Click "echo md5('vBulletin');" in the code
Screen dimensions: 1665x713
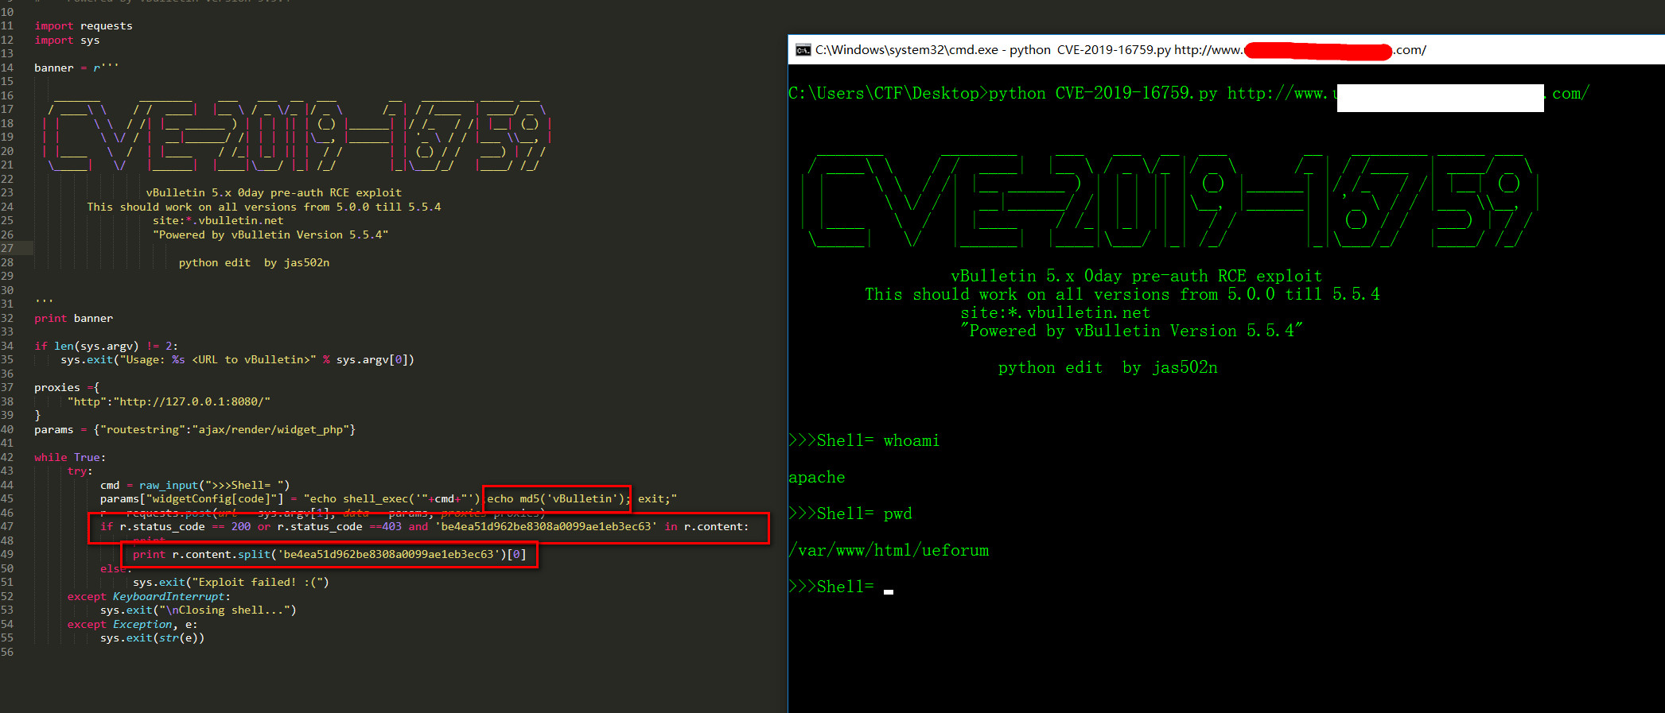click(x=558, y=499)
